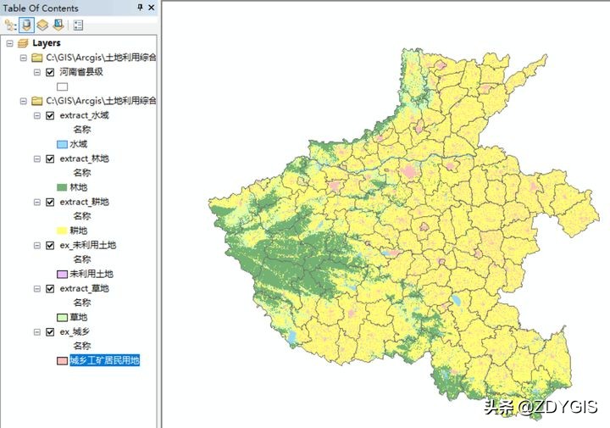Collapse the 河南省县级 layer legend
Image resolution: width=610 pixels, height=428 pixels.
(37, 72)
